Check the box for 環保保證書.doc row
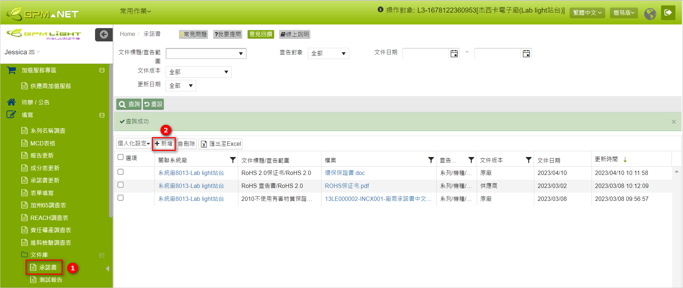 [121, 172]
